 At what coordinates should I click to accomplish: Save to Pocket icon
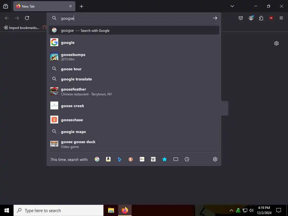point(241,18)
